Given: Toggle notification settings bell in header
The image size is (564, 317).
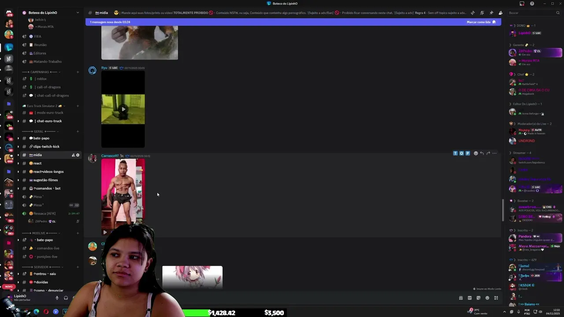Looking at the screenshot, I should tap(482, 13).
